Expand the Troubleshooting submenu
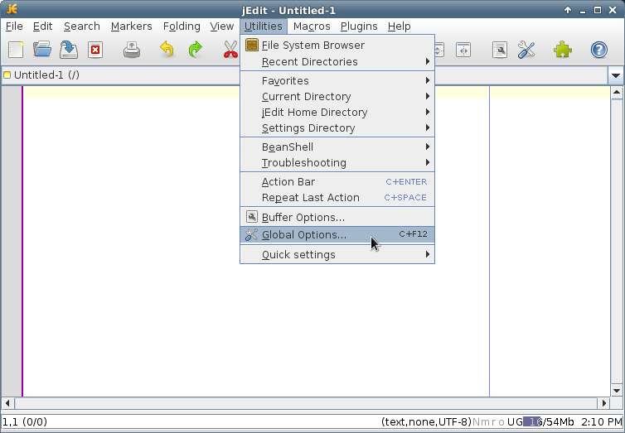Viewport: 625px width, 433px height. 337,163
